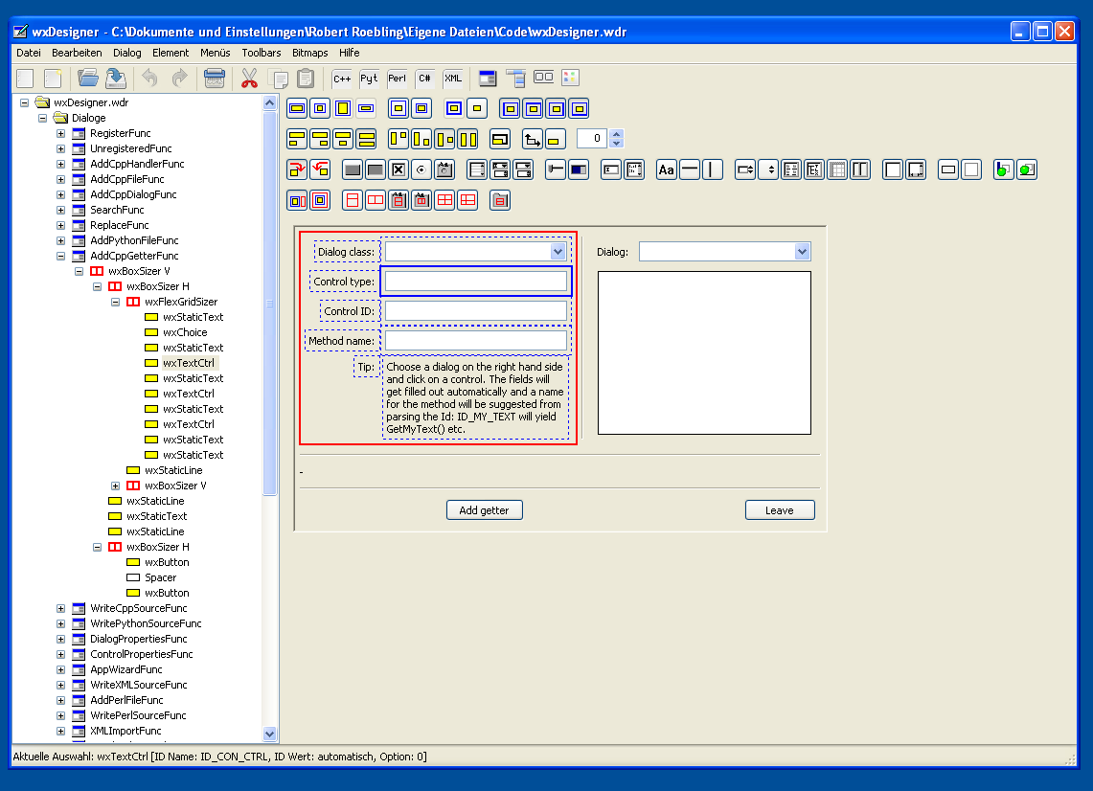Click the Control type text field
The height and width of the screenshot is (791, 1093).
(476, 282)
